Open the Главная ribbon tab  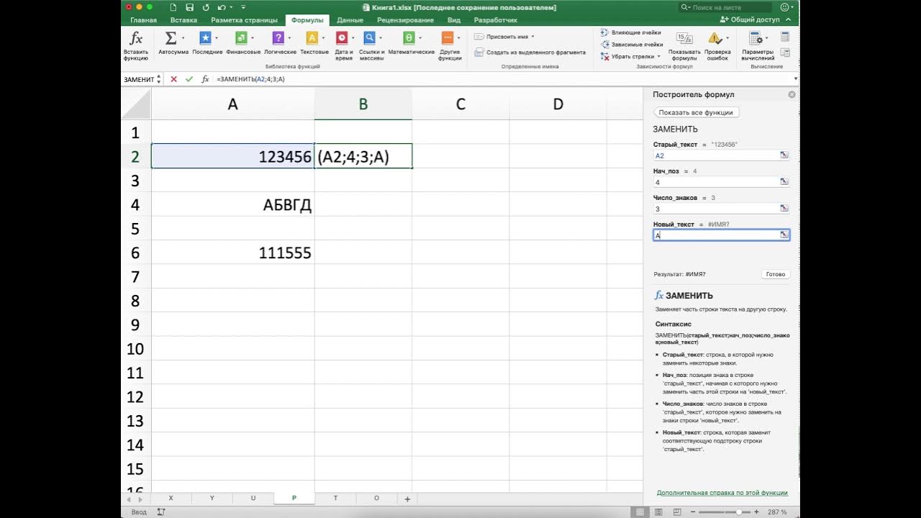[144, 20]
